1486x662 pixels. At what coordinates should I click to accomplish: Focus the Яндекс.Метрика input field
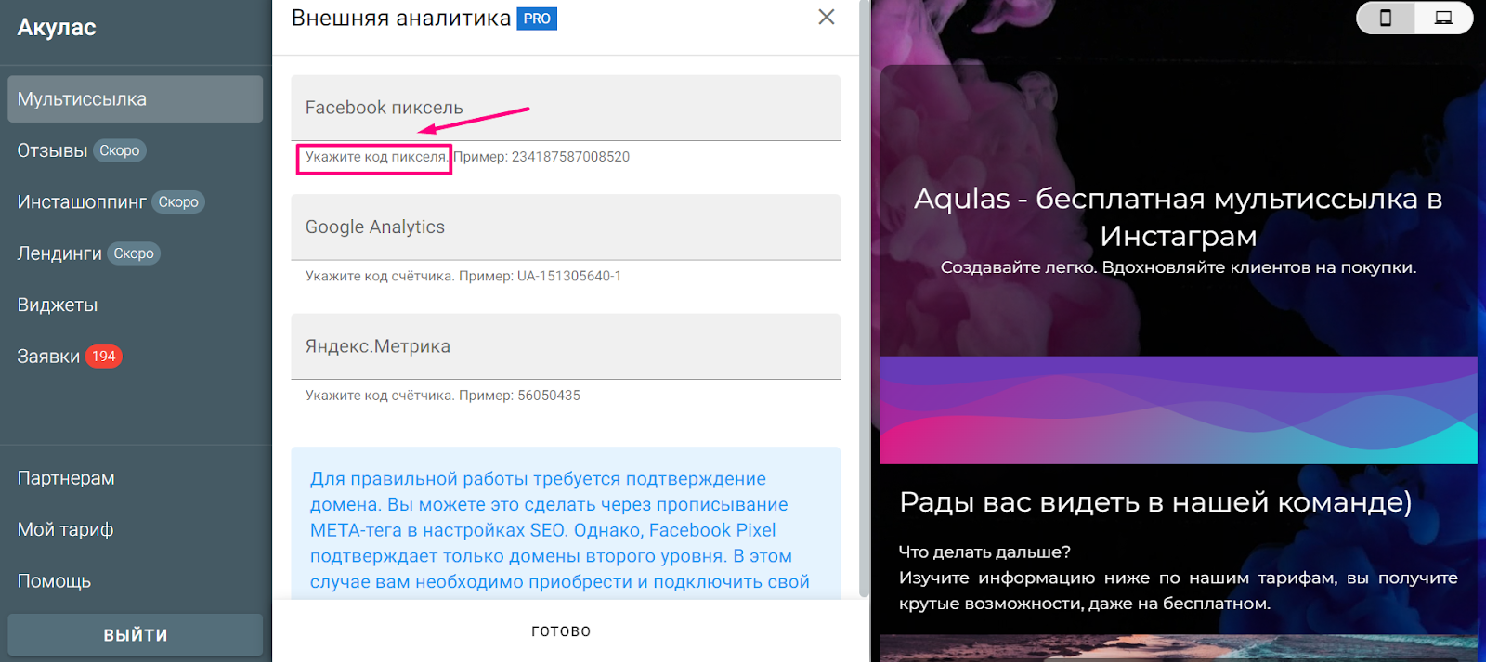[566, 346]
